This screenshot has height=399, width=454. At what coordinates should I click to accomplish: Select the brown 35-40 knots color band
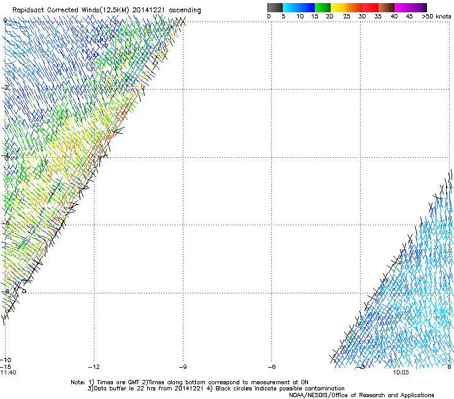(x=387, y=7)
